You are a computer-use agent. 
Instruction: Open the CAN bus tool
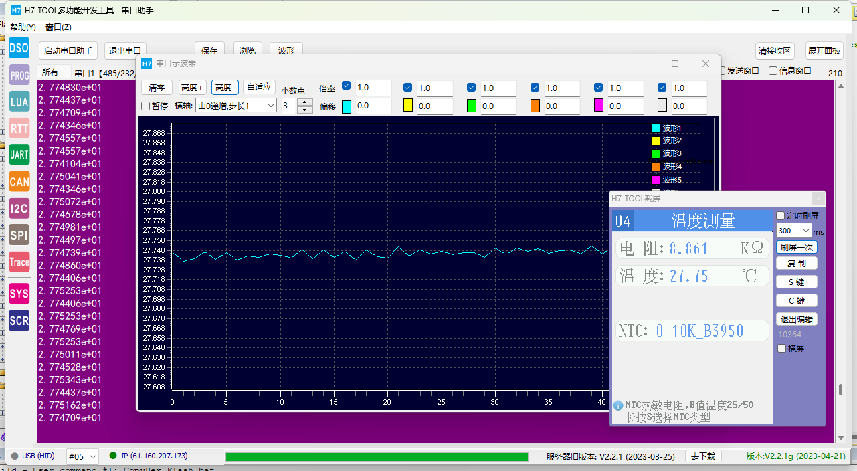point(19,181)
